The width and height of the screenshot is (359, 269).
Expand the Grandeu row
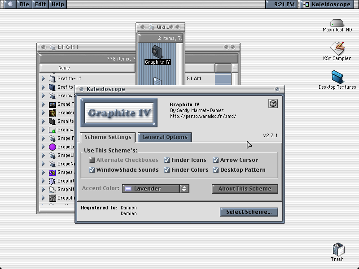pos(44,113)
